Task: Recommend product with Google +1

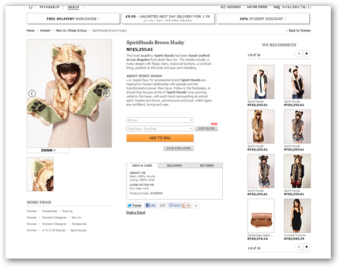Action: 186,205
